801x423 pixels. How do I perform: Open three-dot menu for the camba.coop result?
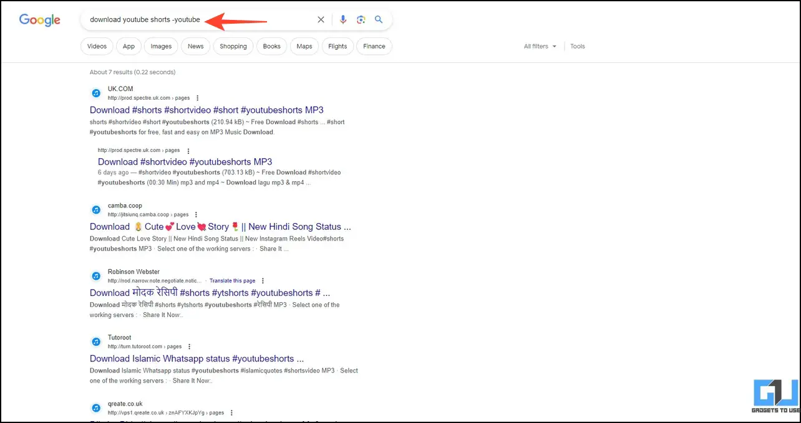(197, 215)
